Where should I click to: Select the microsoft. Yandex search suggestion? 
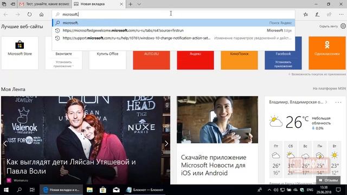click(x=173, y=23)
